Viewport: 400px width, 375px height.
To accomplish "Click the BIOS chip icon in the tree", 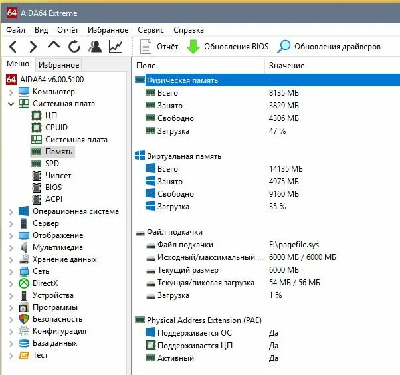I will (x=37, y=187).
